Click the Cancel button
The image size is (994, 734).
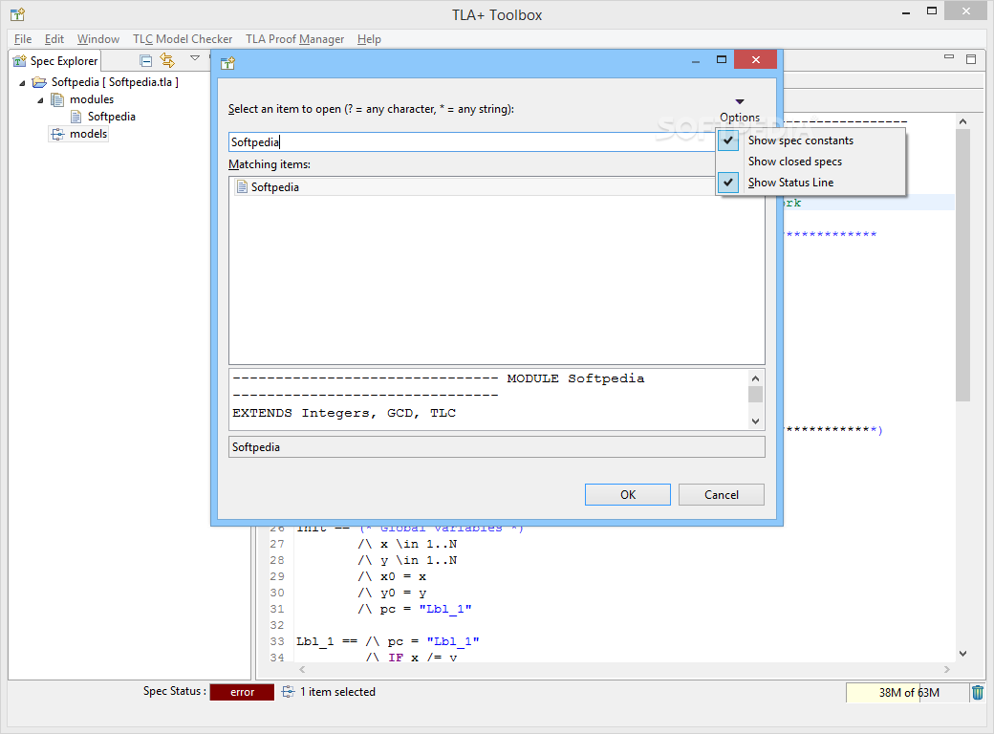(x=722, y=495)
